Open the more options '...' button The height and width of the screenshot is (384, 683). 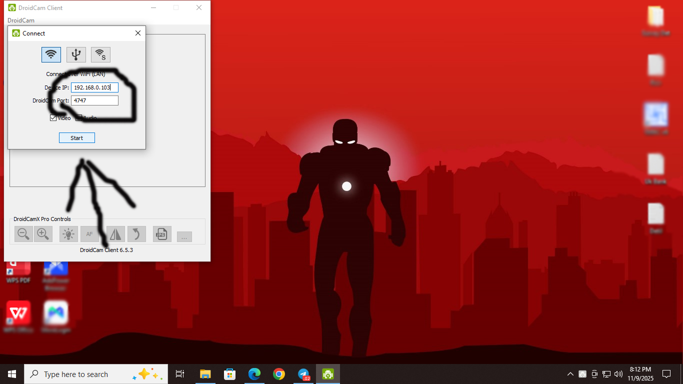(x=184, y=237)
